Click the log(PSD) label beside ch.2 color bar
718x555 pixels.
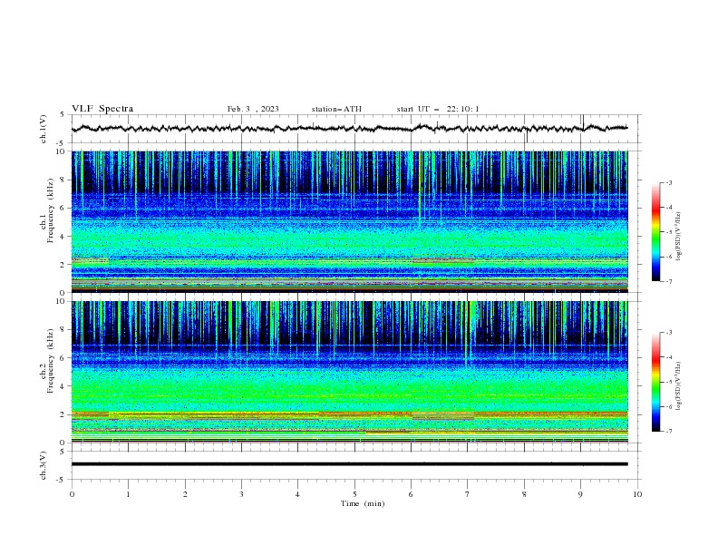coord(679,386)
